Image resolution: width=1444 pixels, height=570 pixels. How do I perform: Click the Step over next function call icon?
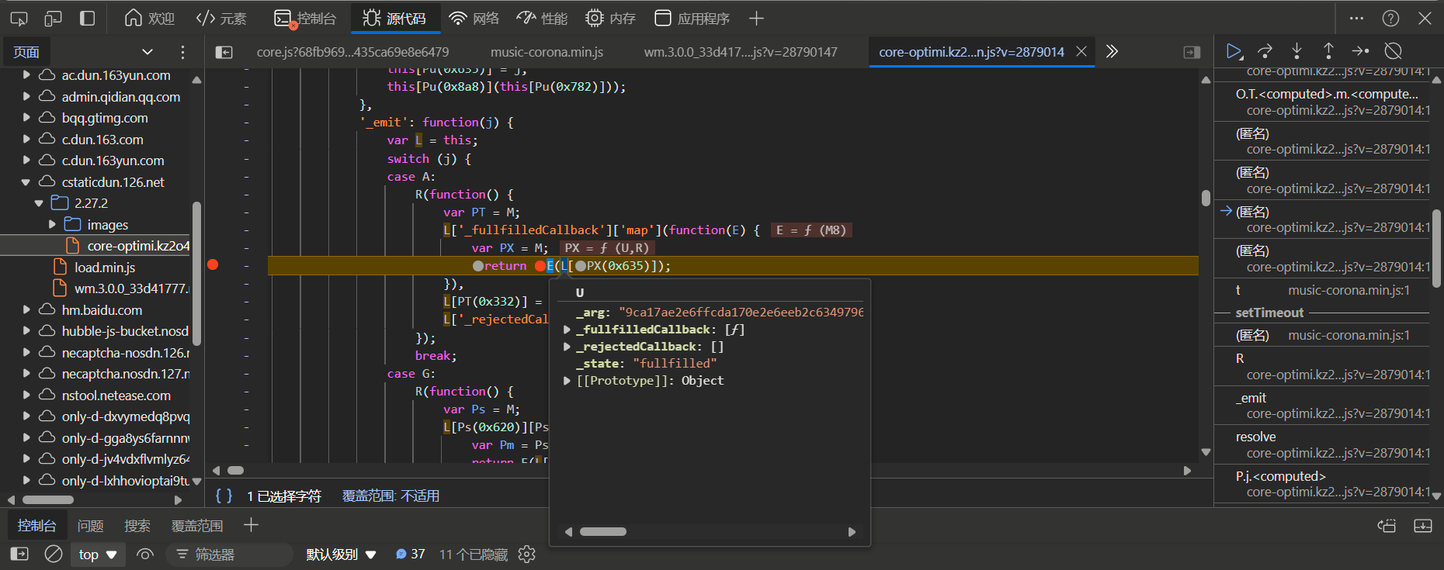click(1265, 51)
